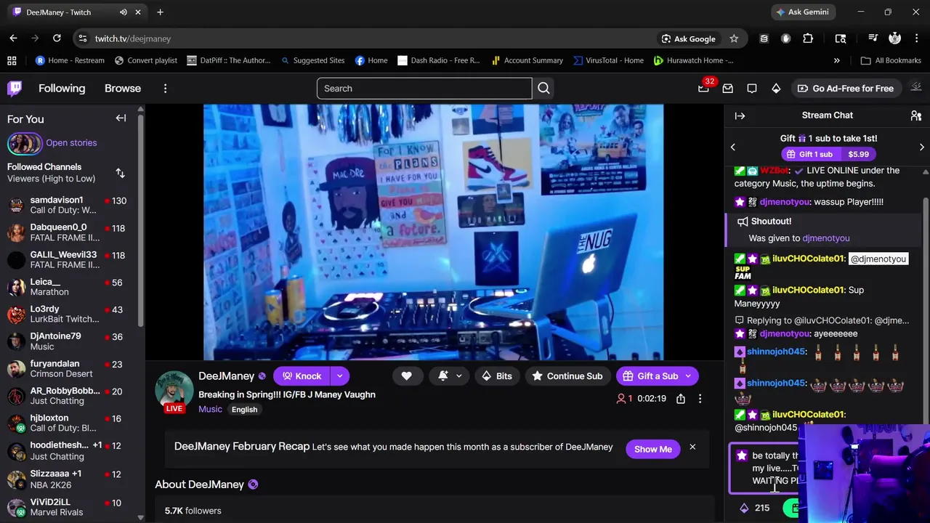Go back in browser history
This screenshot has width=930, height=523.
(13, 38)
